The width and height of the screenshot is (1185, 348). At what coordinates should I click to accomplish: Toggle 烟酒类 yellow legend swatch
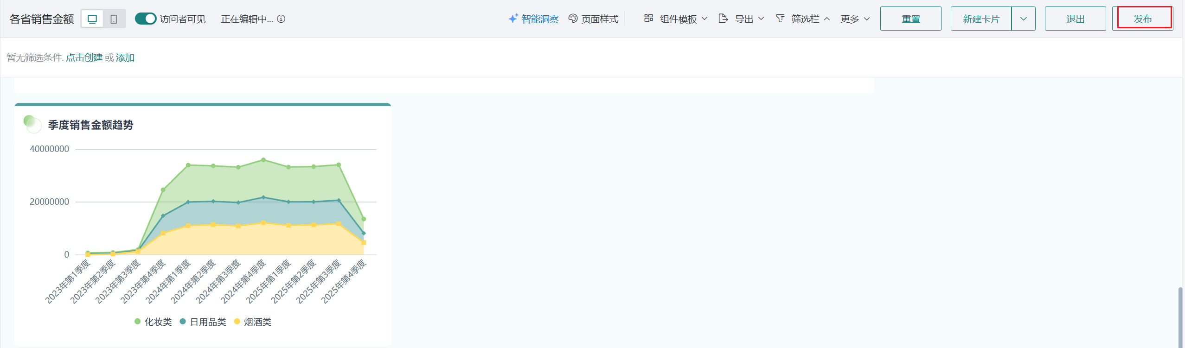[237, 322]
